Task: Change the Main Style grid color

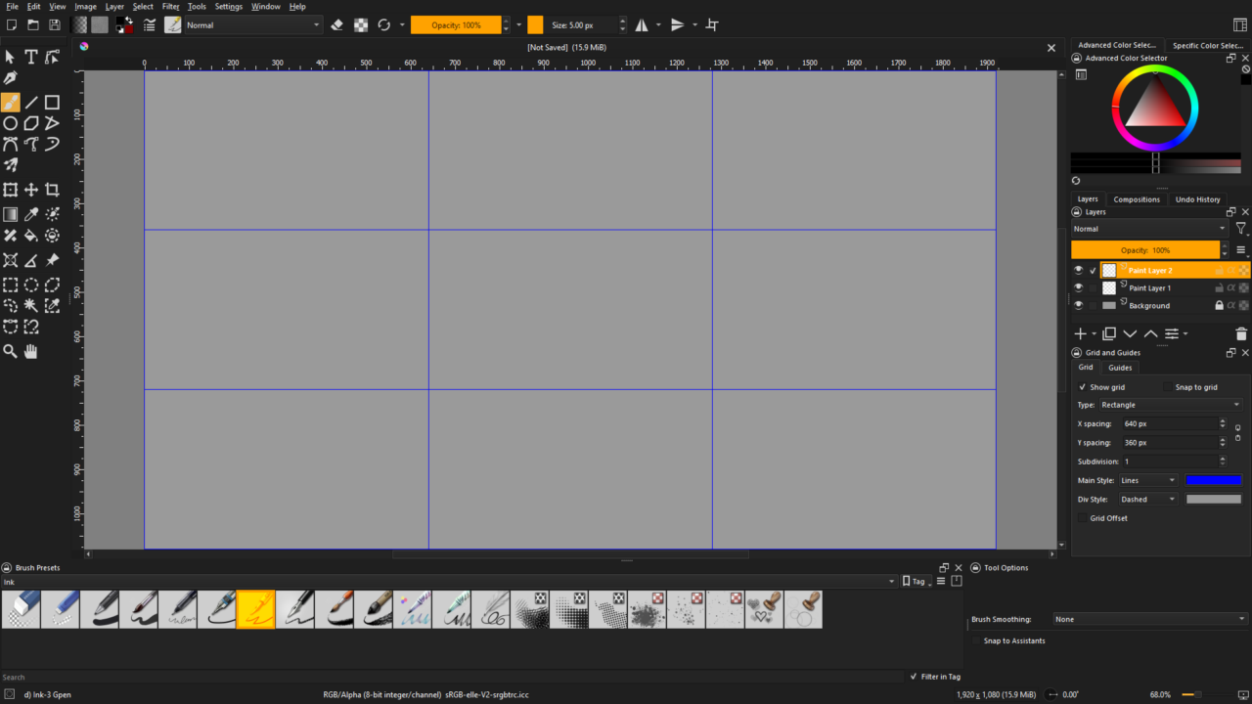Action: (x=1213, y=479)
